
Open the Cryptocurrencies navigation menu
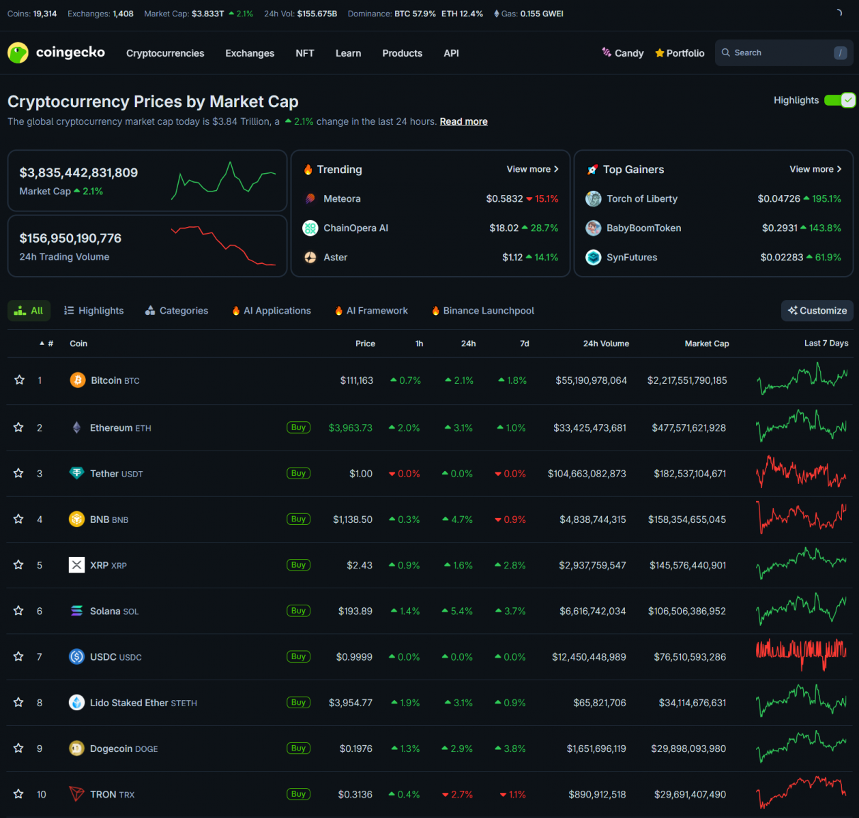(165, 53)
